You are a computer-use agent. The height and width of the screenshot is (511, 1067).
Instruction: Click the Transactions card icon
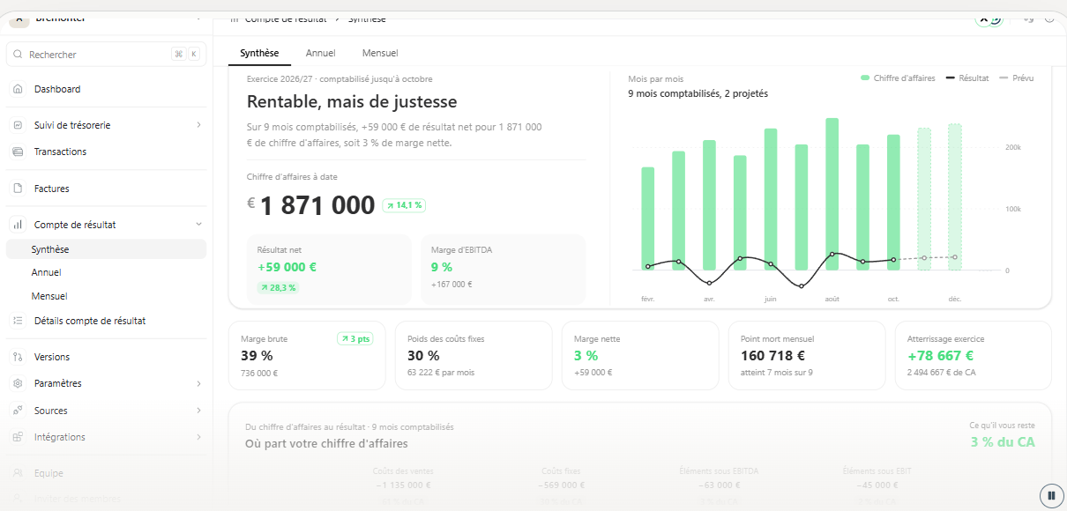(x=18, y=152)
